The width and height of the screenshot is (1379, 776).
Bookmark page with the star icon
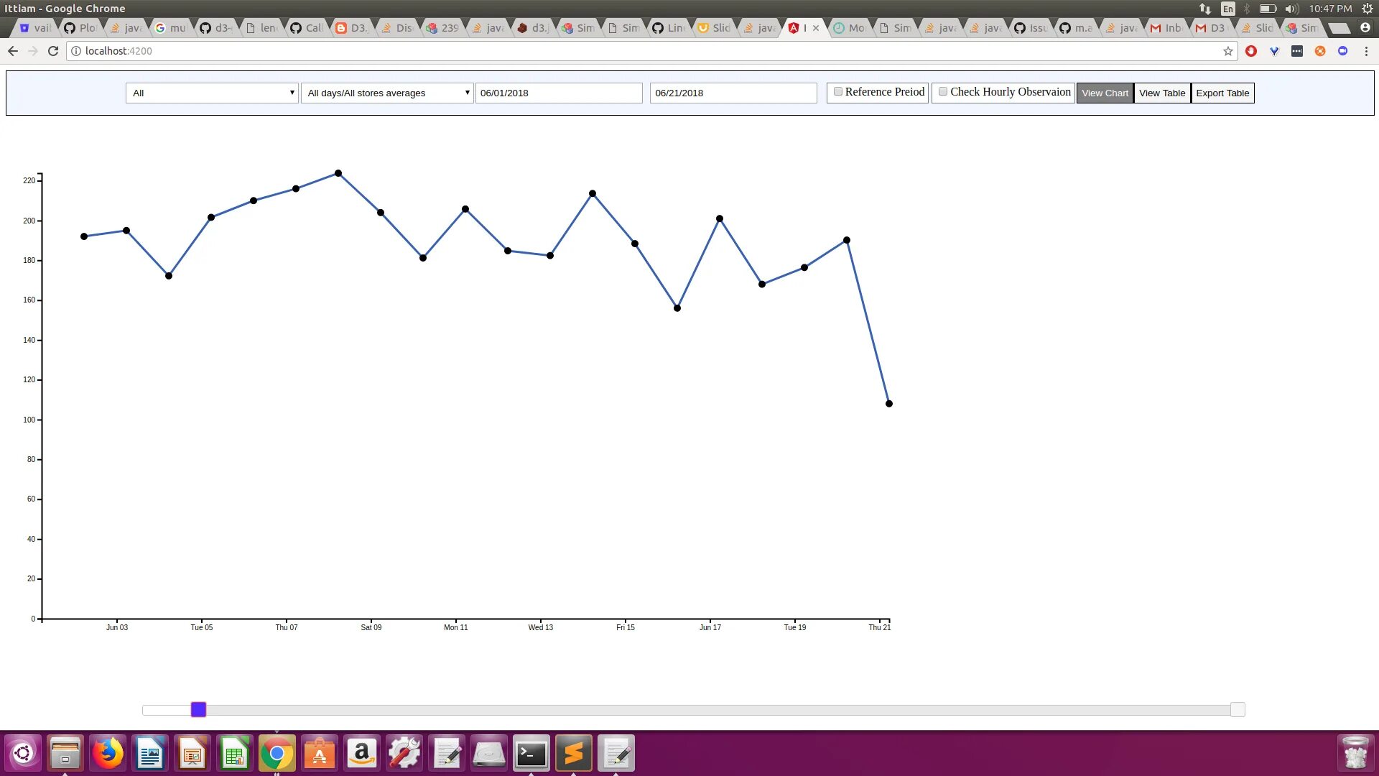(1228, 51)
